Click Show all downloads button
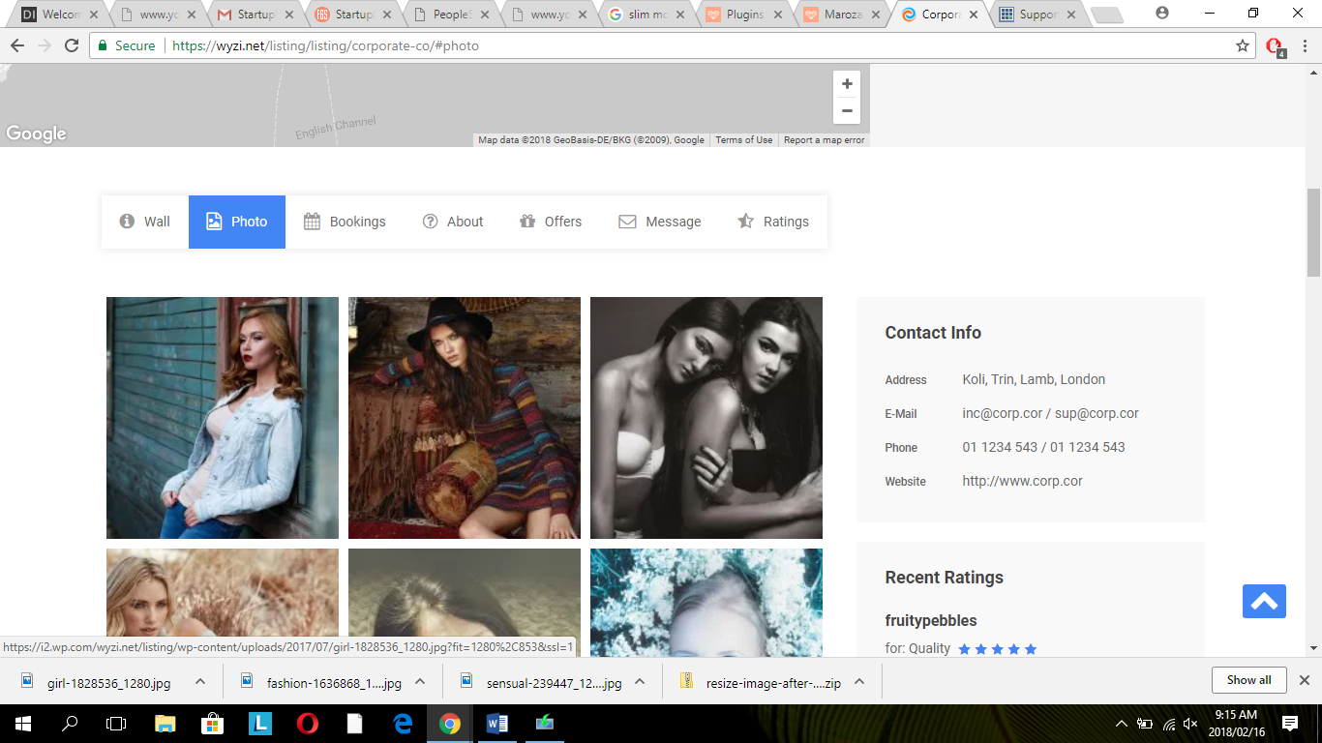 [1248, 680]
